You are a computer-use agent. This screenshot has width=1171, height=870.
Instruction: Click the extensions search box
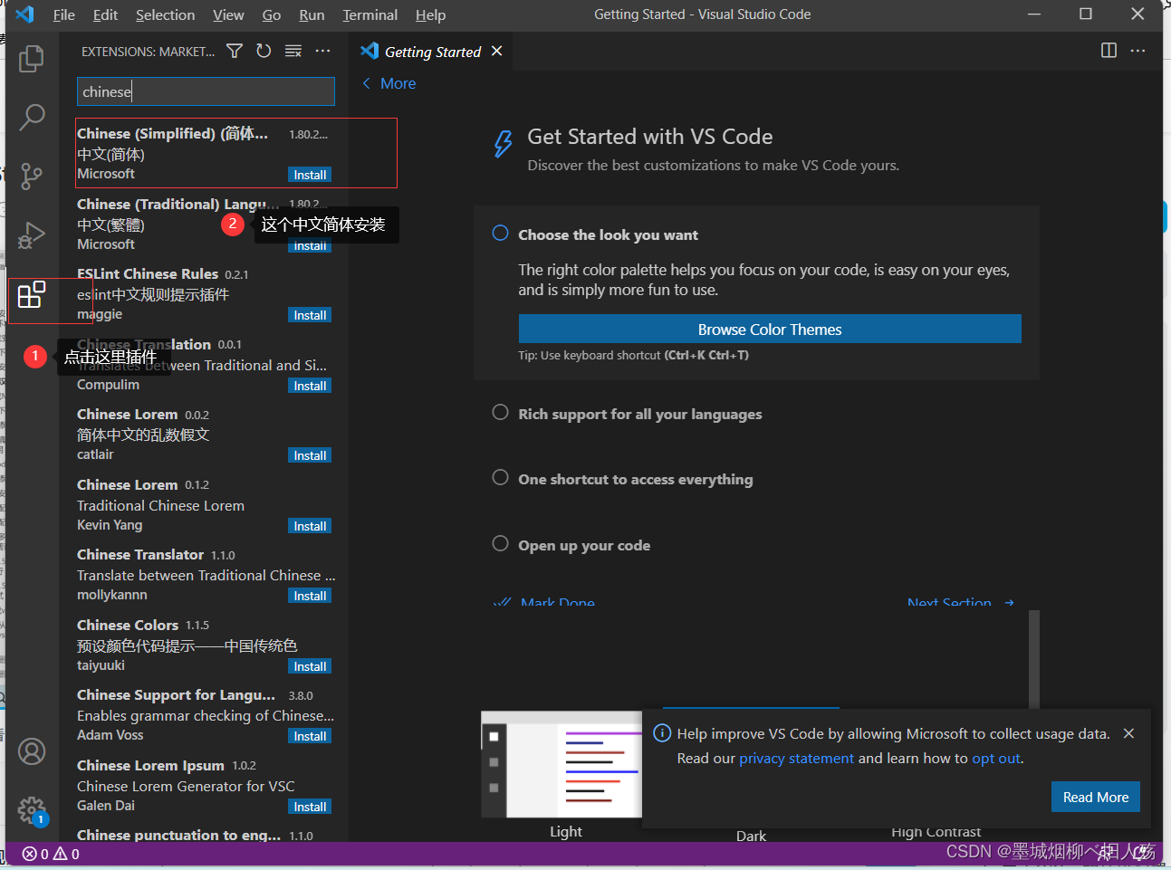click(x=206, y=91)
